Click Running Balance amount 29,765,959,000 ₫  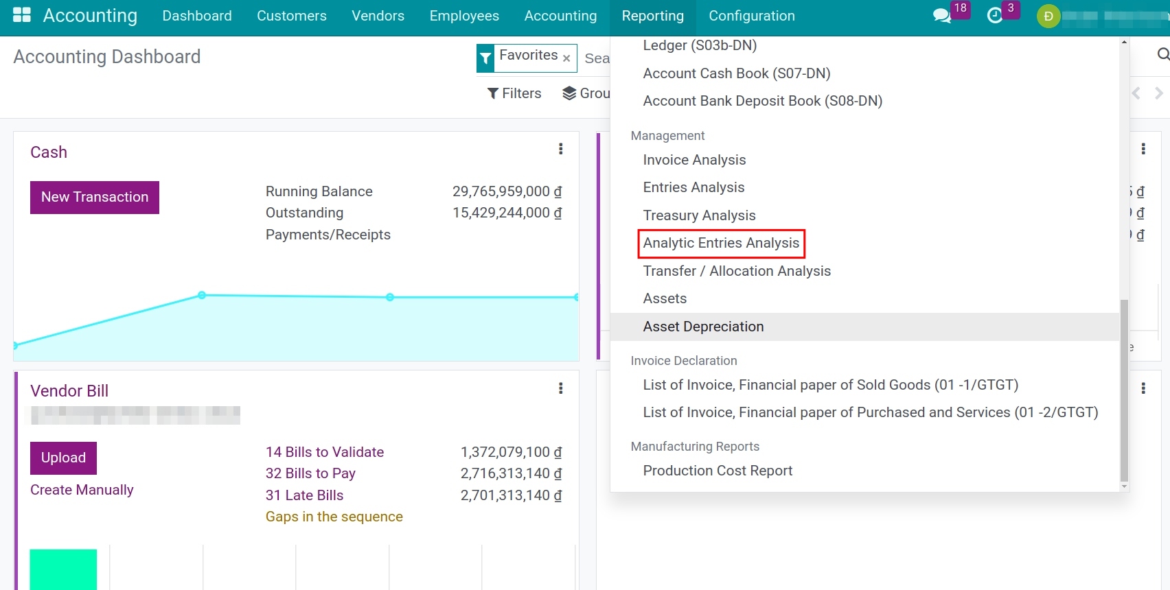(507, 191)
